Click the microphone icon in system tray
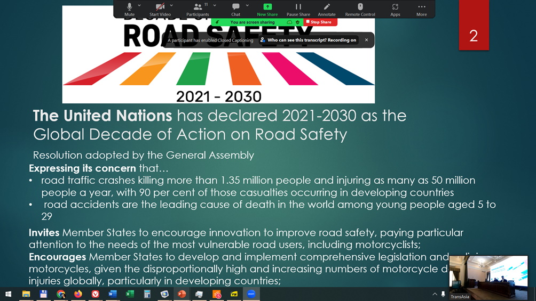536x301 pixels. point(443,294)
